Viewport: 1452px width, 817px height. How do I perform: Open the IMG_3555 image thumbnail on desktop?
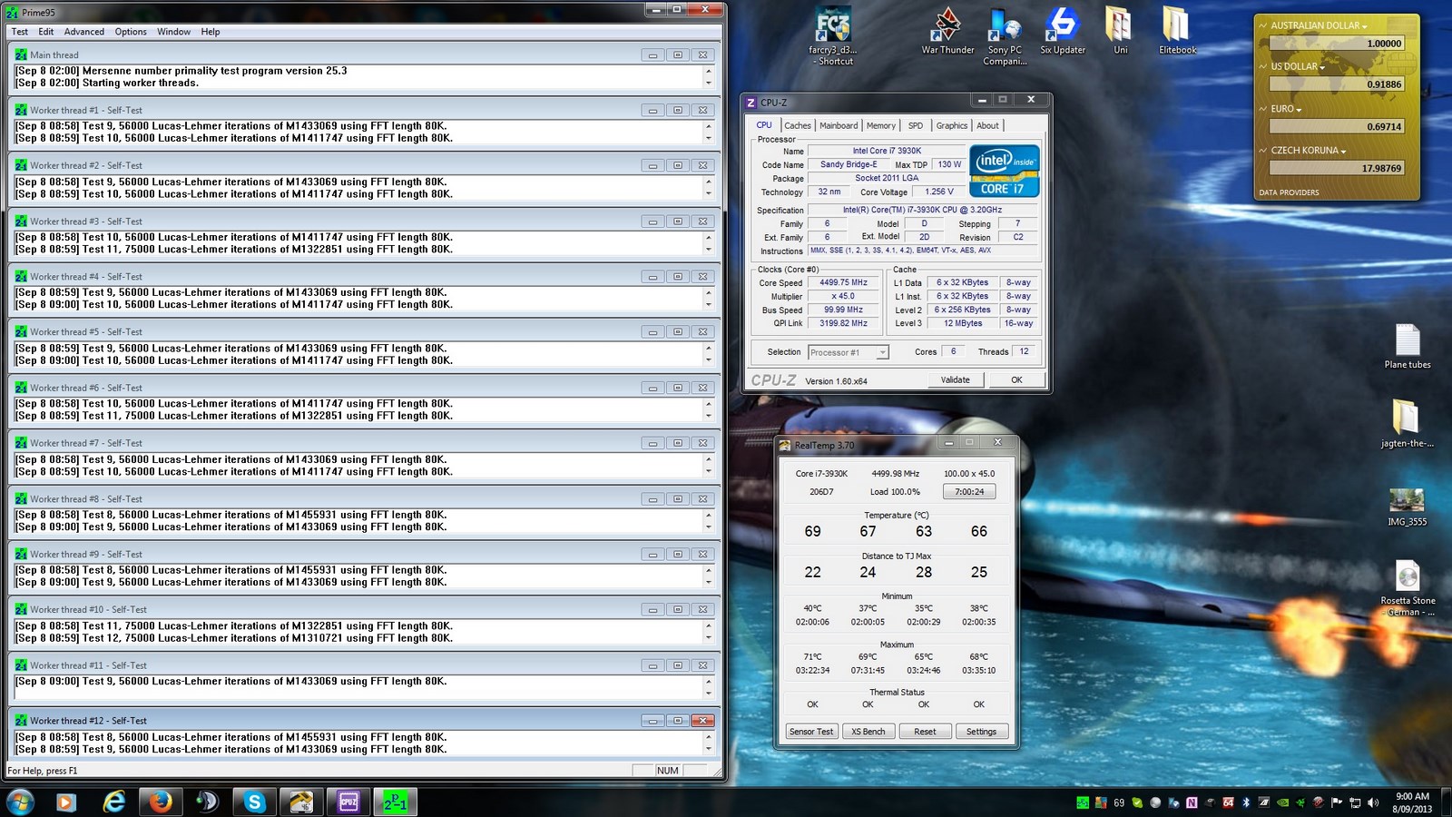(1407, 507)
